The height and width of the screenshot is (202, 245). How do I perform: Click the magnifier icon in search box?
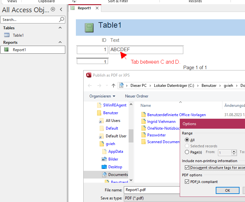click(61, 20)
